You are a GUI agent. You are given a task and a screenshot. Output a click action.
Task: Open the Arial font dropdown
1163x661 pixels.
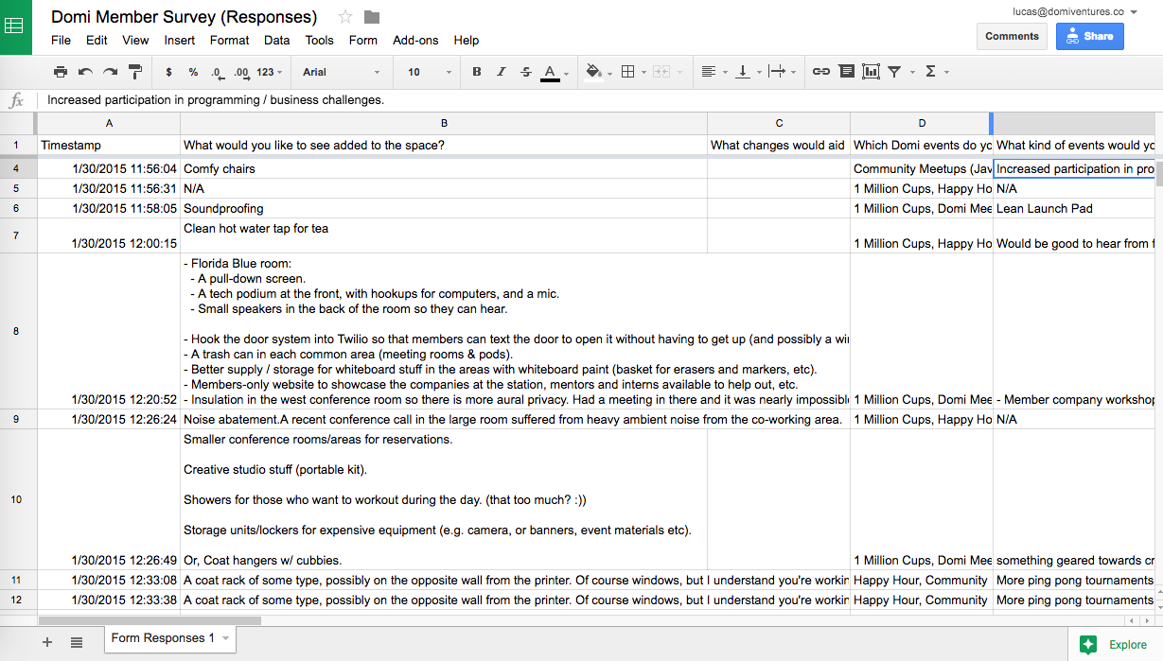pos(341,72)
